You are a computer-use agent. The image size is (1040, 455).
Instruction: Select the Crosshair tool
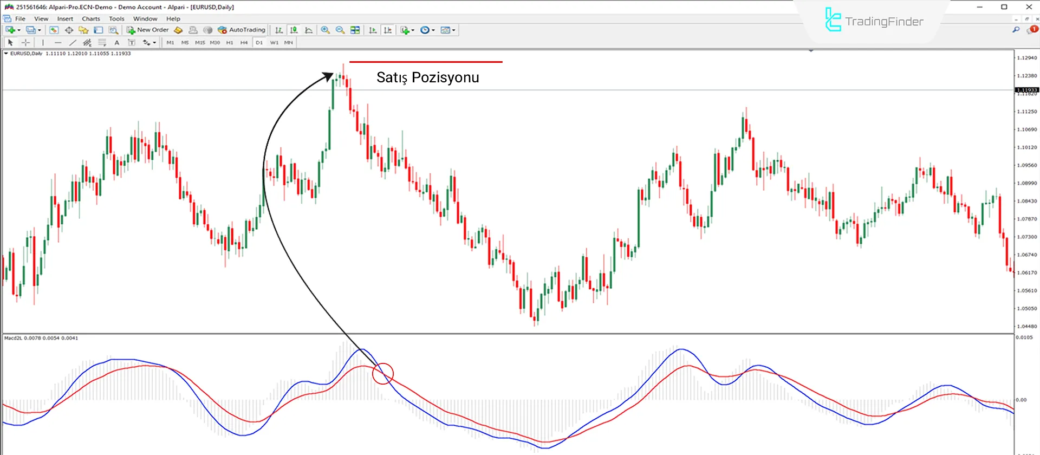[x=25, y=42]
